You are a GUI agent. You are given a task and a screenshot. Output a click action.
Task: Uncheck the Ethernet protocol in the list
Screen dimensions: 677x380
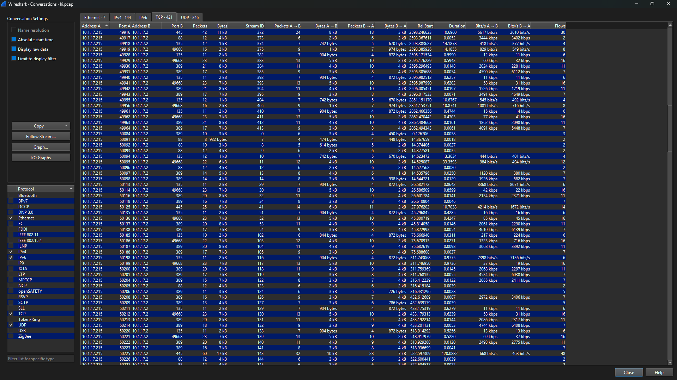(11, 218)
